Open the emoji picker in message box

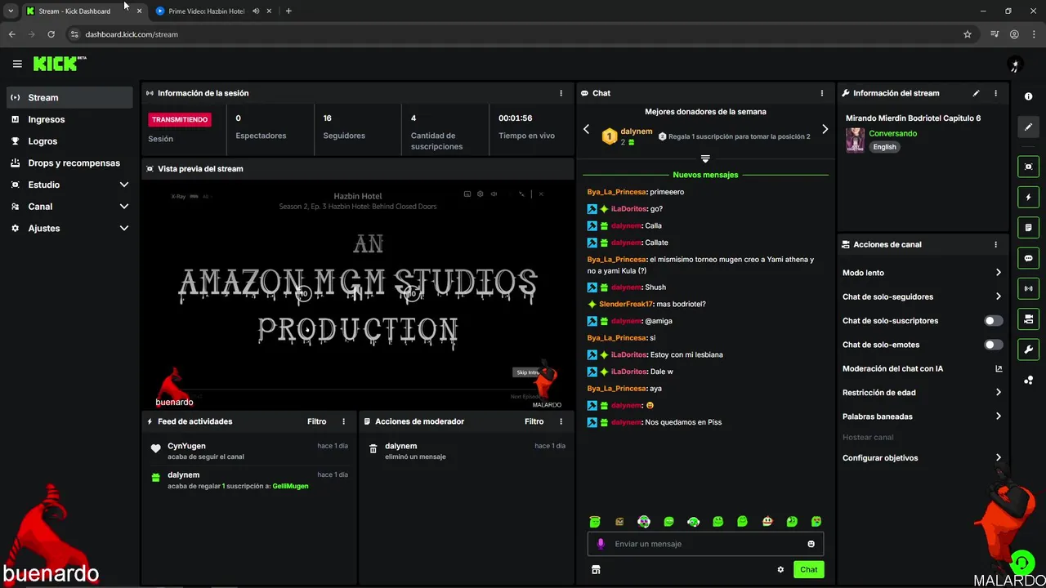[811, 544]
